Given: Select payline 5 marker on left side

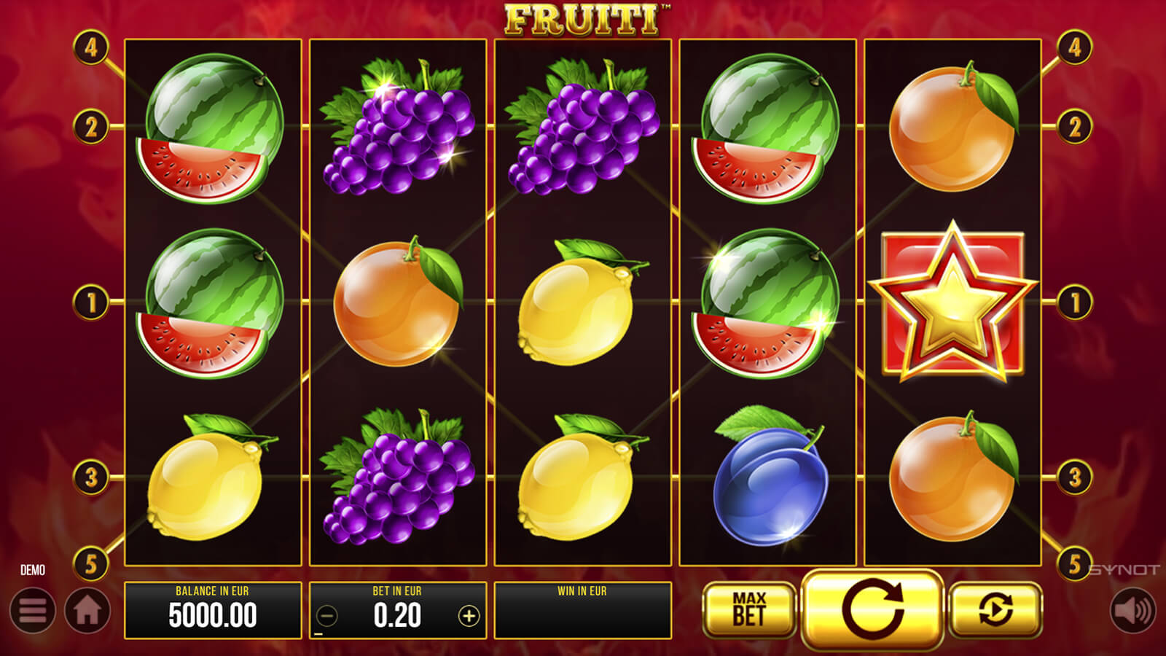Looking at the screenshot, I should coord(91,563).
